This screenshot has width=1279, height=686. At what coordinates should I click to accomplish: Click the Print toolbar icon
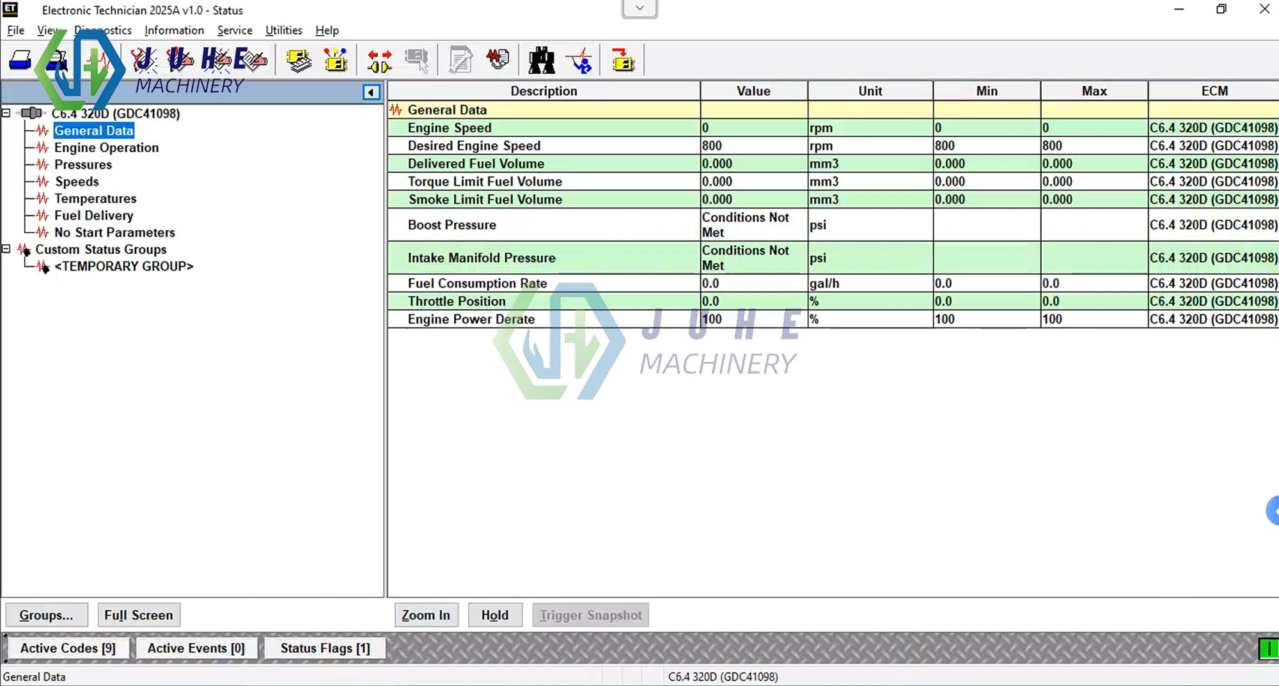pyautogui.click(x=19, y=59)
